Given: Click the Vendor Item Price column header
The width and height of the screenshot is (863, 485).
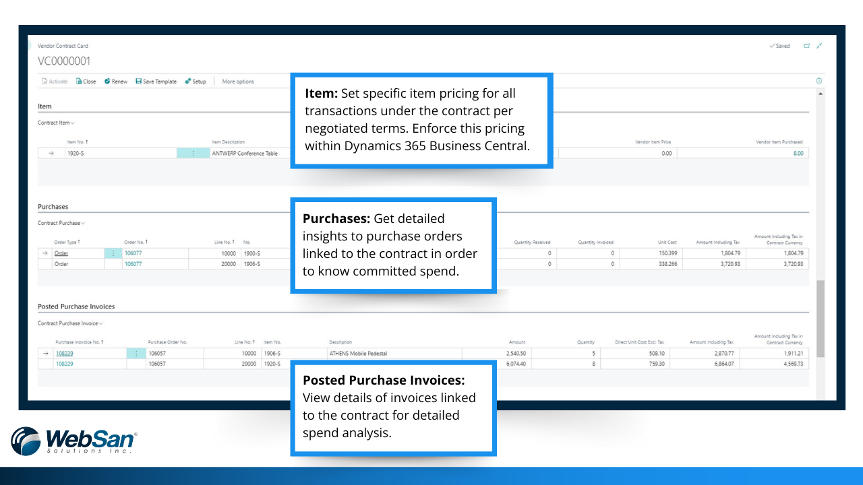Looking at the screenshot, I should pos(653,142).
